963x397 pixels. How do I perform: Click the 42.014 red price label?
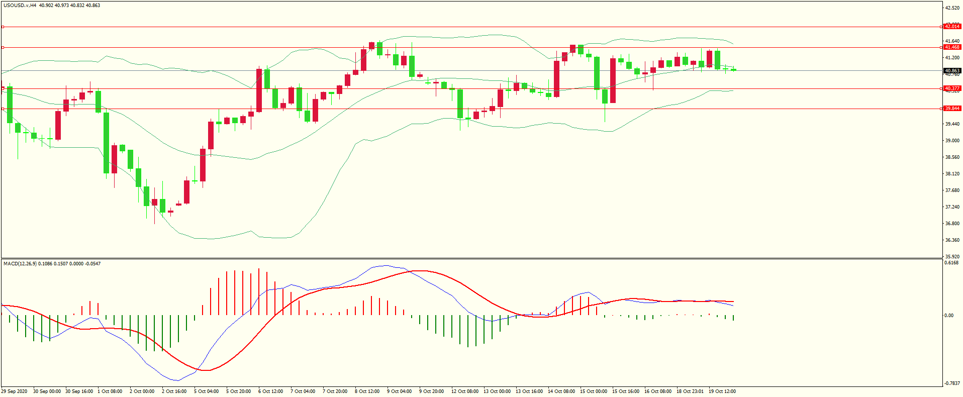click(x=952, y=27)
